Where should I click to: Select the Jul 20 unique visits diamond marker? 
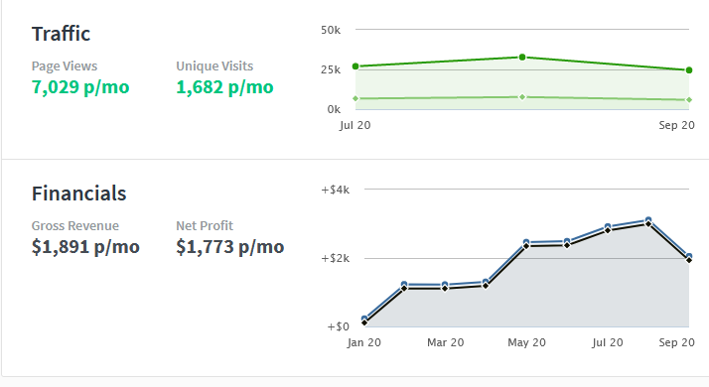(355, 98)
